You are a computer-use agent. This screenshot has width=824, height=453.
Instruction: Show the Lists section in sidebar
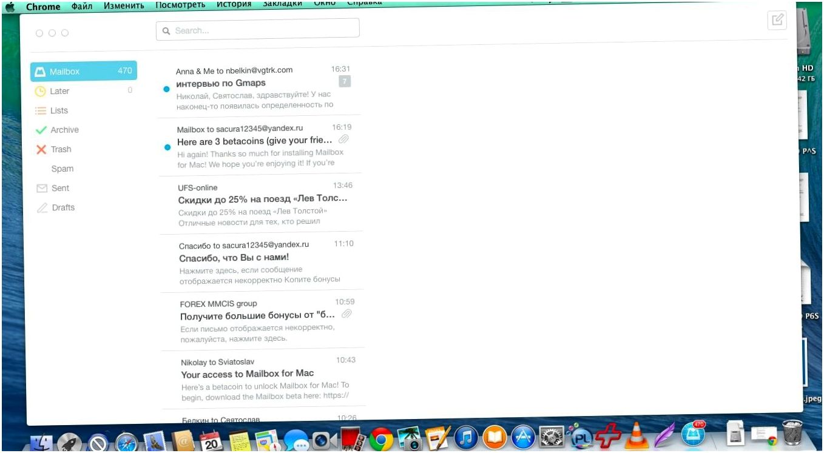[84, 110]
